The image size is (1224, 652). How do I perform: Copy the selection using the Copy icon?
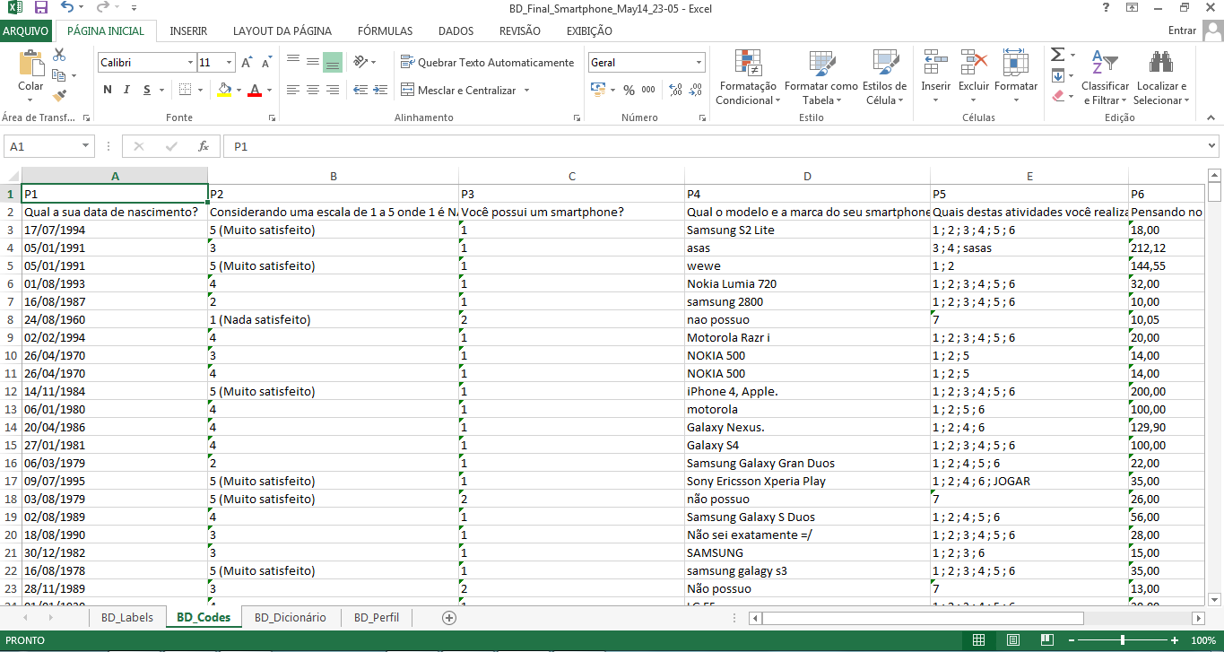(x=59, y=75)
